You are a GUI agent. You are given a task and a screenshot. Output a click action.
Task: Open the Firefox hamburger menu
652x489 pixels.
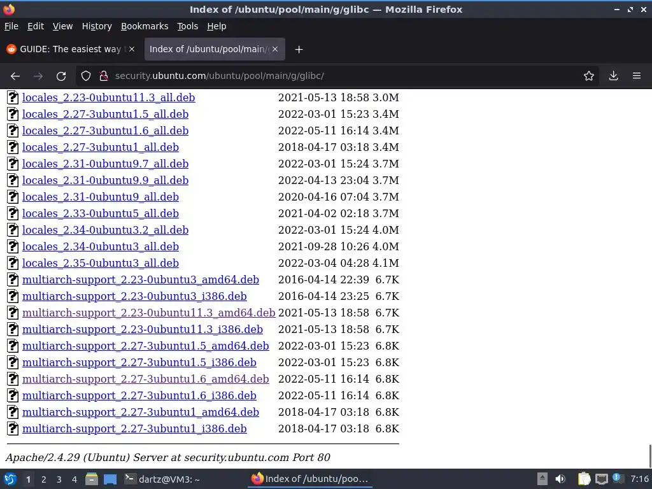pyautogui.click(x=637, y=76)
